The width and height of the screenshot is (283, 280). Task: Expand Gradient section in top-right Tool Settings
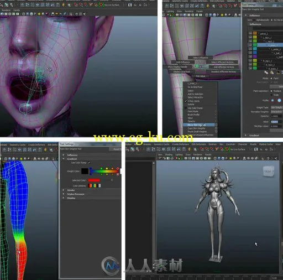click(245, 135)
